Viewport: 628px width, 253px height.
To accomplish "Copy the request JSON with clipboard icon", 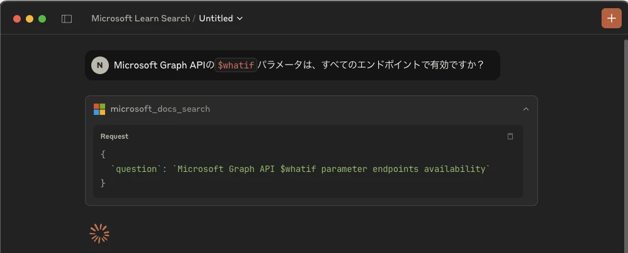I will 510,136.
